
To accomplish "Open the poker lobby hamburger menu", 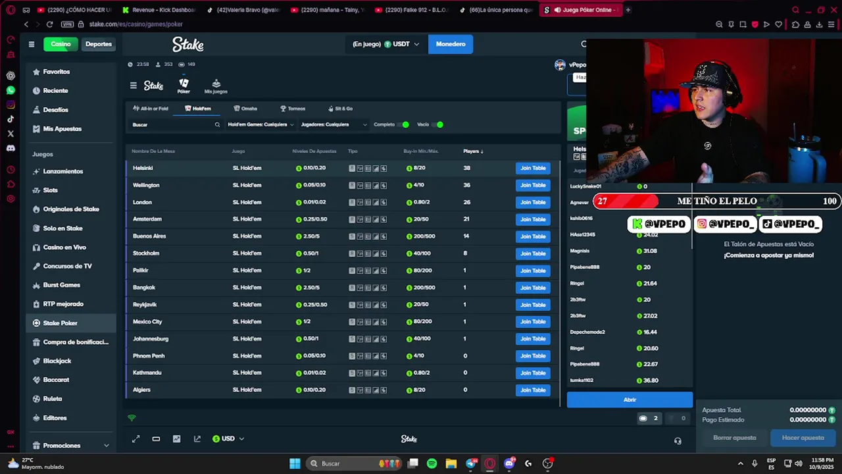I will 134,86.
